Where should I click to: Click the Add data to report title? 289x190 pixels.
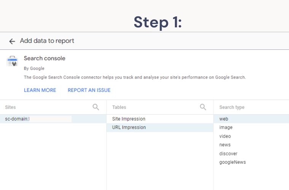(x=47, y=41)
